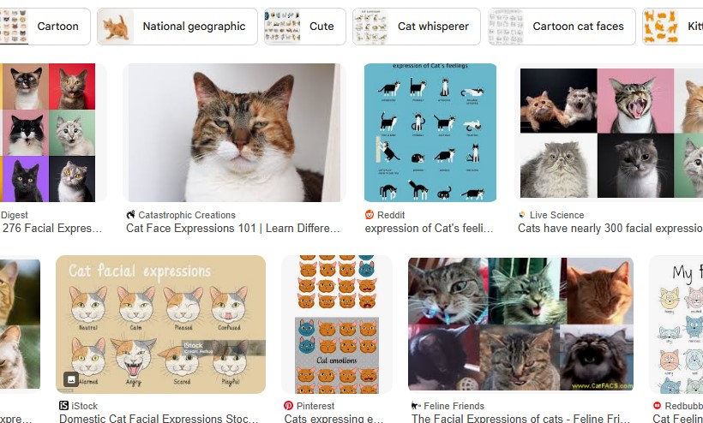703x423 pixels.
Task: Select the Cartoon cat faces chip
Action: [562, 27]
